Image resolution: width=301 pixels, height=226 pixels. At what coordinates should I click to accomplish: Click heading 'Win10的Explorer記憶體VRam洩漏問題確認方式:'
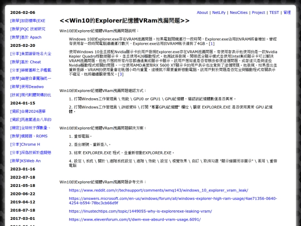click(x=103, y=91)
